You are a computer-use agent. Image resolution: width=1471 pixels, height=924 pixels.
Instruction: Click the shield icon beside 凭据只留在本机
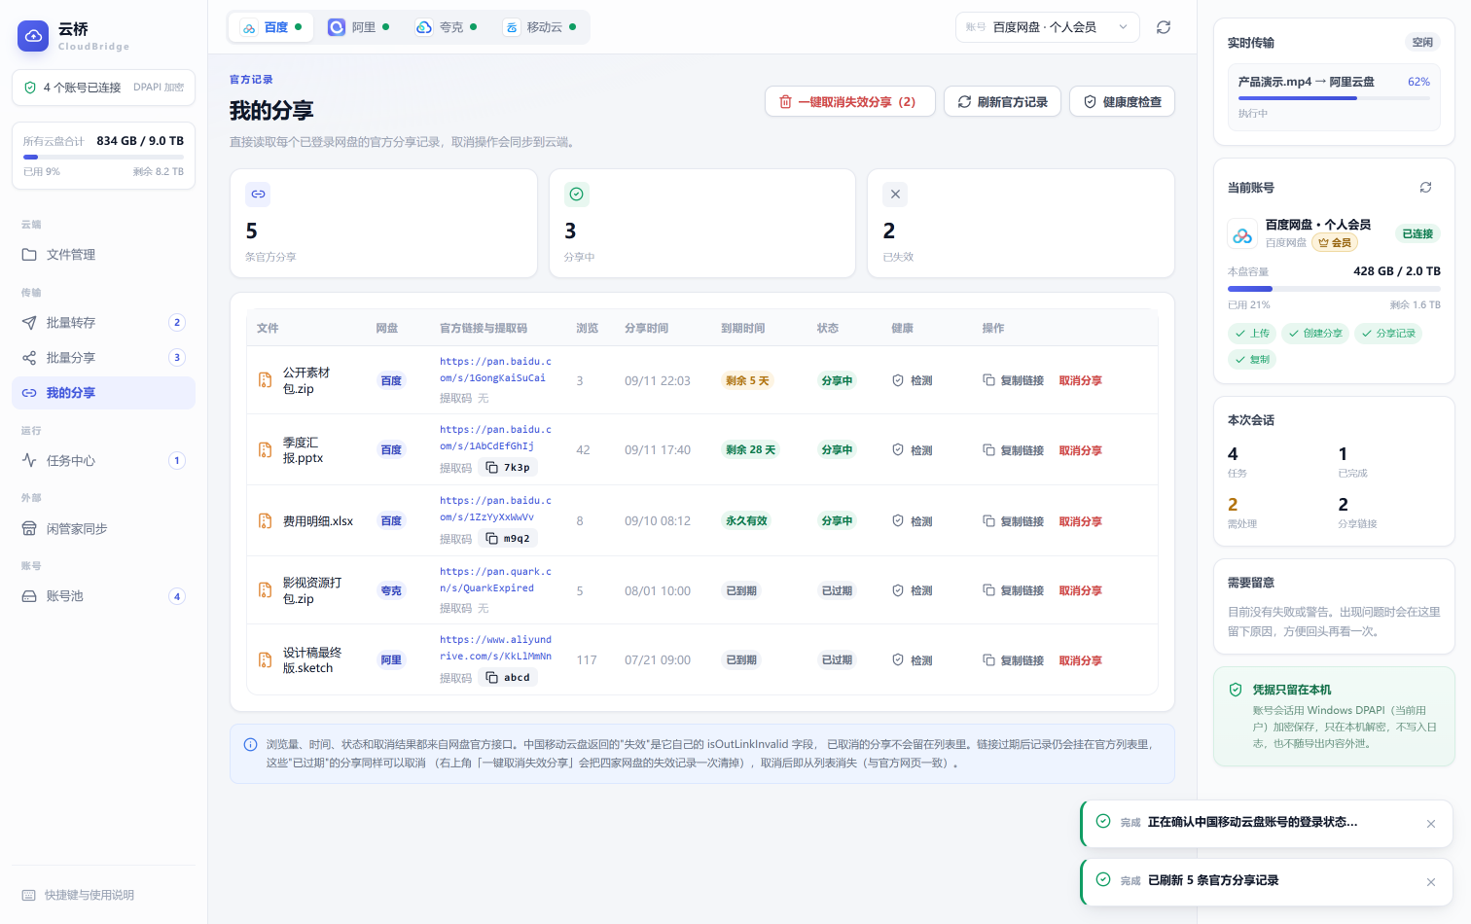pyautogui.click(x=1236, y=690)
